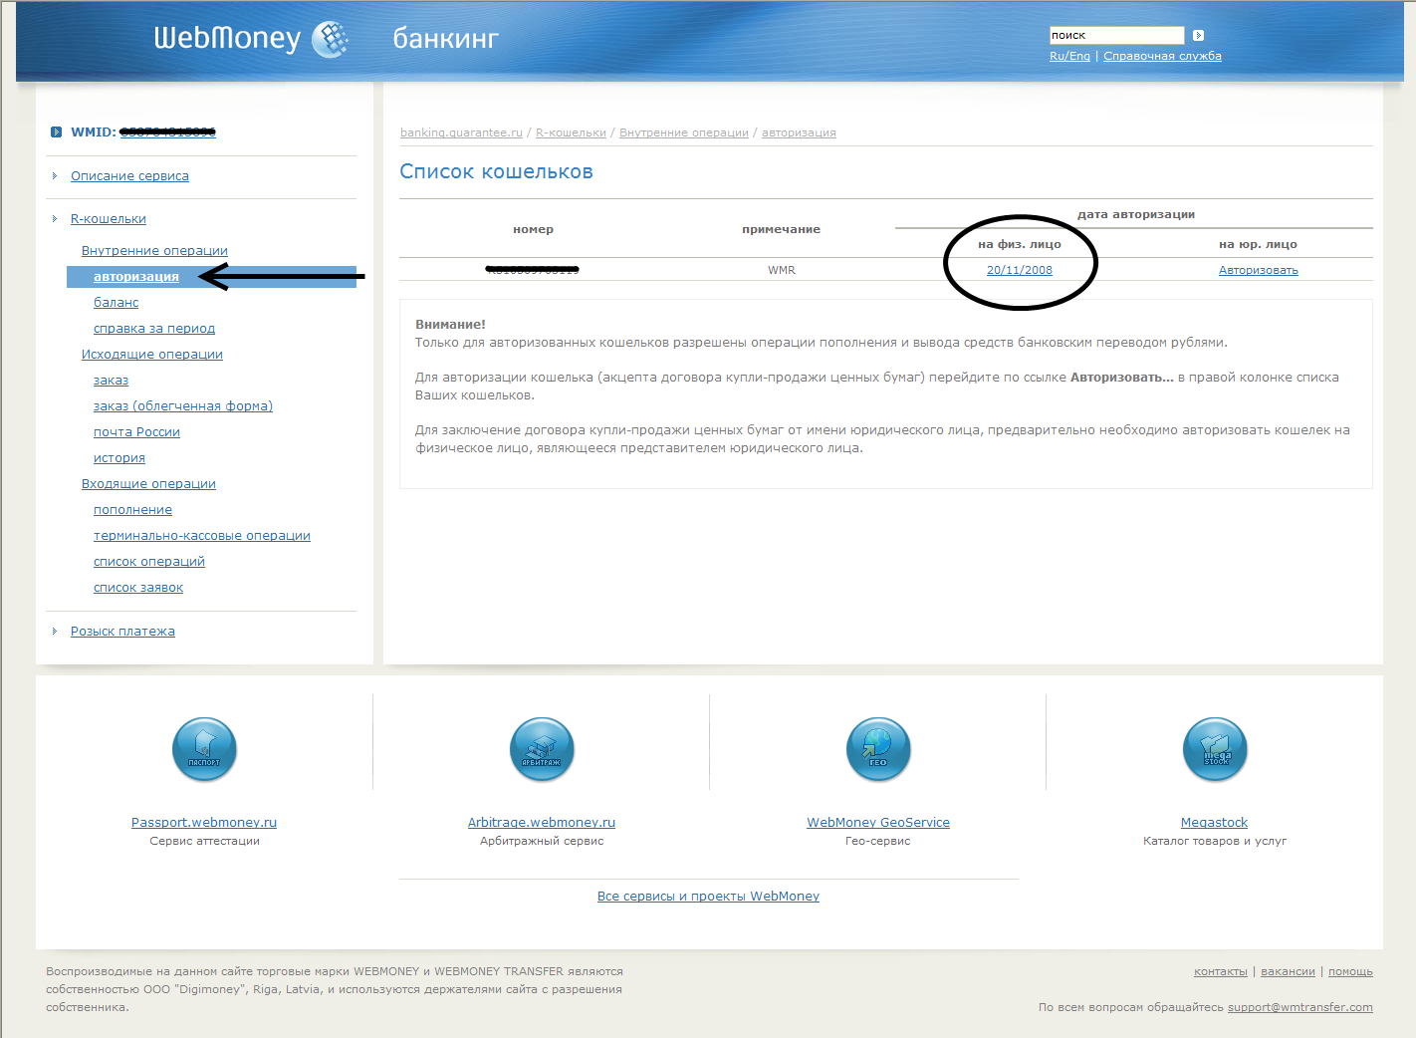The image size is (1416, 1038).
Task: Open терминально-кассовые операции item
Action: click(x=202, y=535)
